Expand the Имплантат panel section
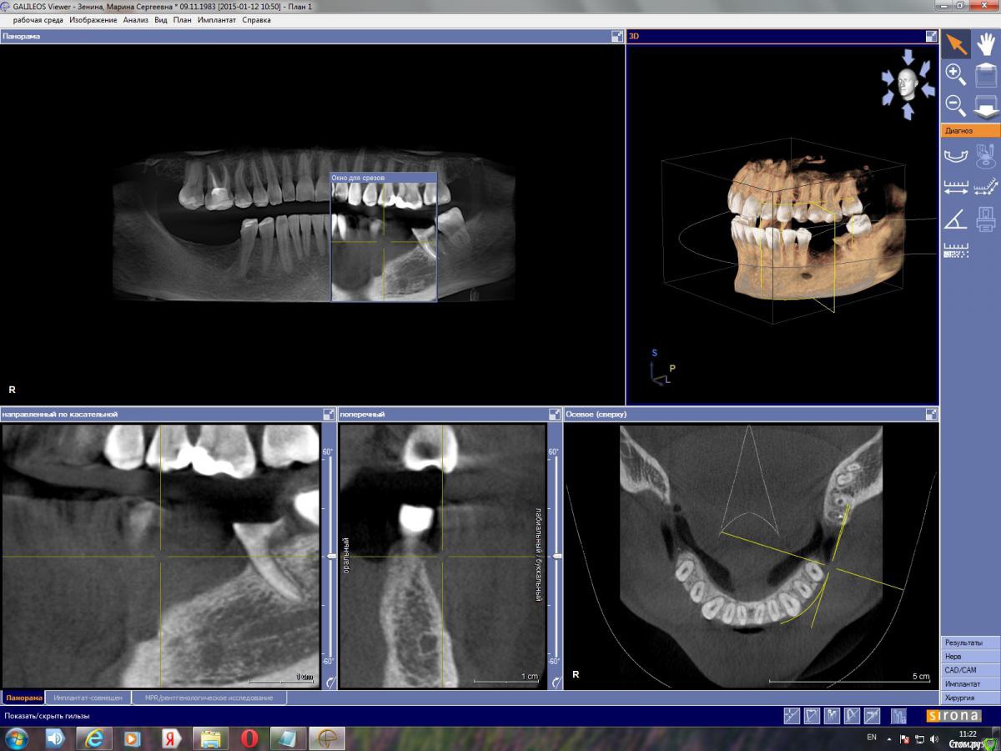The image size is (1001, 751). [970, 684]
